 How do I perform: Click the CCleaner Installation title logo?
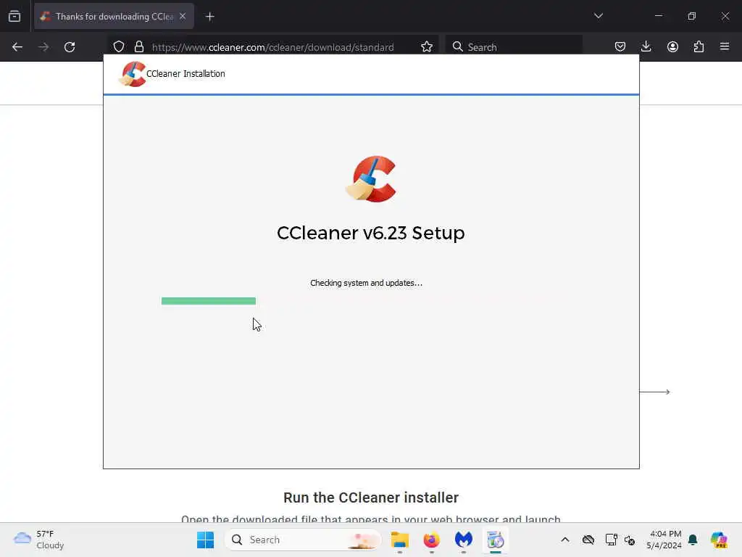pyautogui.click(x=132, y=74)
